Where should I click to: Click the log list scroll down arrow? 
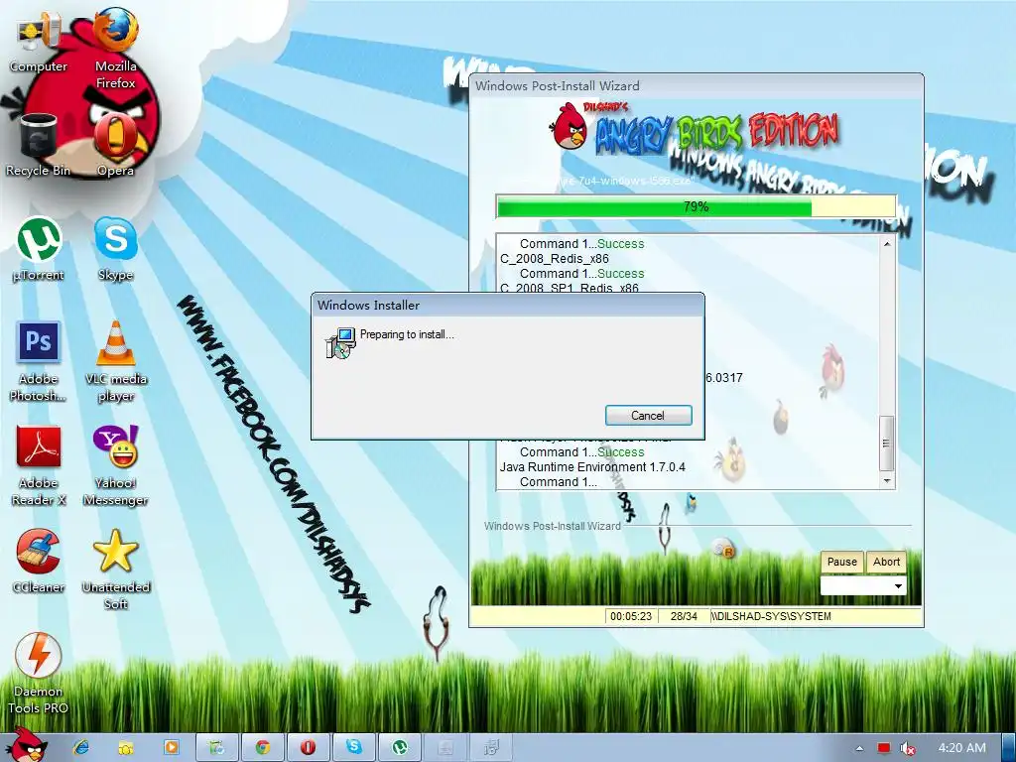(887, 481)
